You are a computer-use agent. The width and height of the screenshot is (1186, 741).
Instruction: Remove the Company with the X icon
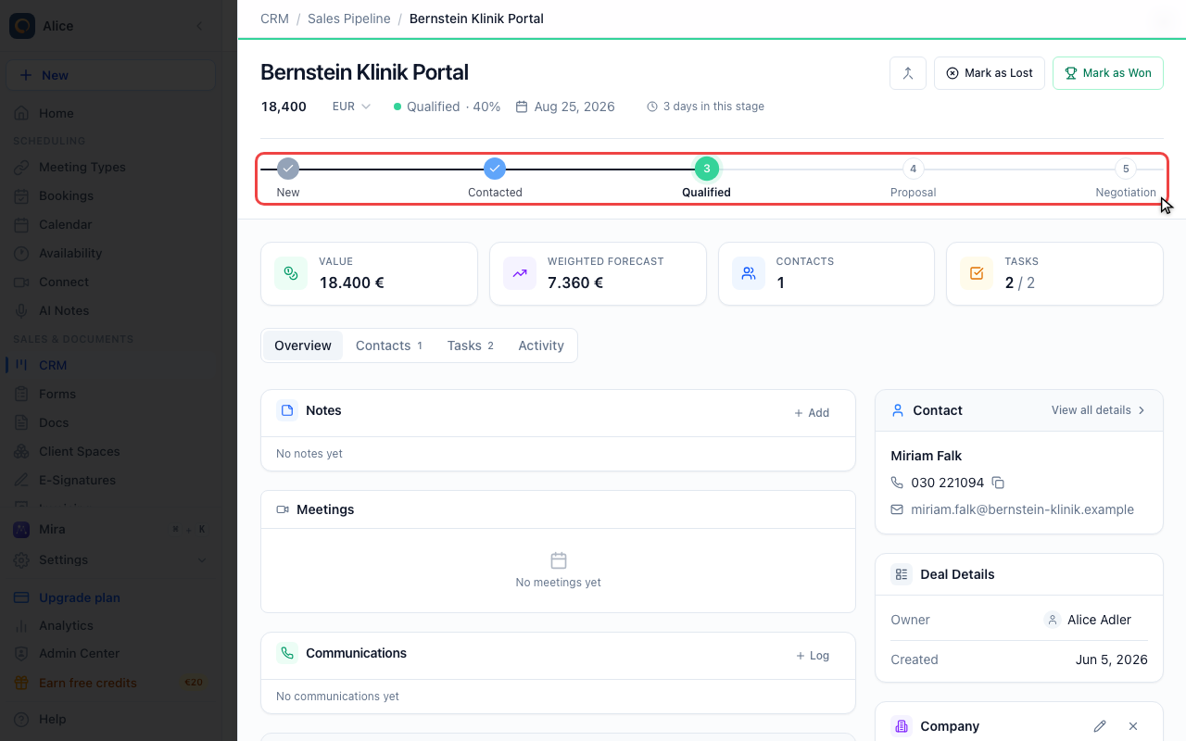pos(1133,726)
